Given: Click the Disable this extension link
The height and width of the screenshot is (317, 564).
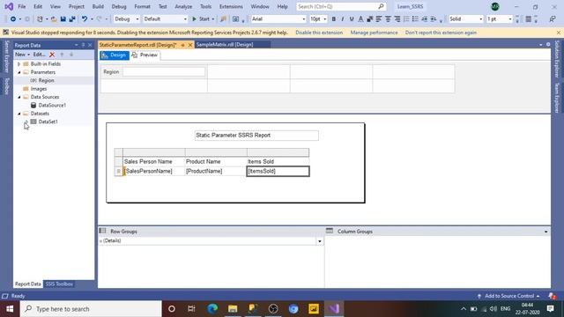Looking at the screenshot, I should point(319,33).
